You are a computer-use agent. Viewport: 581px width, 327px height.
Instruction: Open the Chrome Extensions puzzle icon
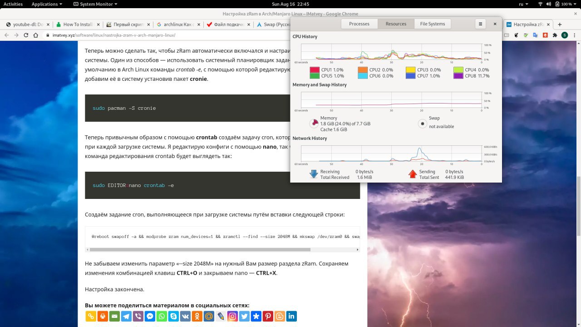click(x=554, y=35)
